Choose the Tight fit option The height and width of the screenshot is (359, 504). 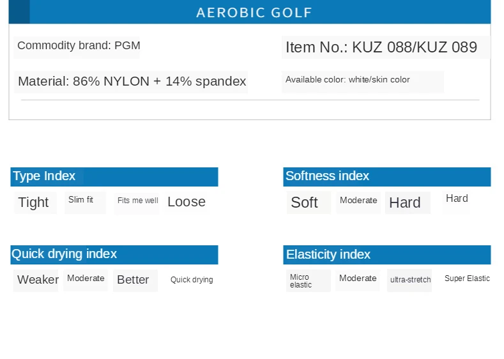tap(33, 202)
